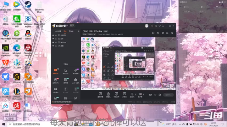This screenshot has width=227, height=127.
Task: Click the record icon beside the settings gear
Action: point(150,95)
